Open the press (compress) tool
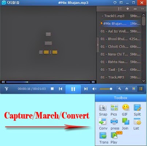 [x=115, y=124]
